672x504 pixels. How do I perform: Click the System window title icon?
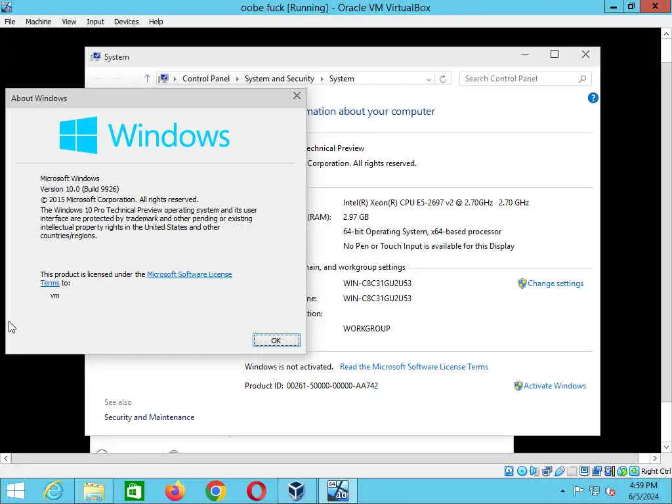96,57
